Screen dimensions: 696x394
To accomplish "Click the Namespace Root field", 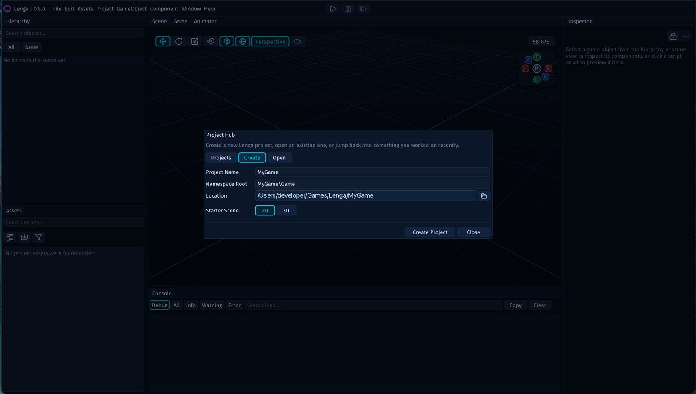I will click(x=372, y=184).
